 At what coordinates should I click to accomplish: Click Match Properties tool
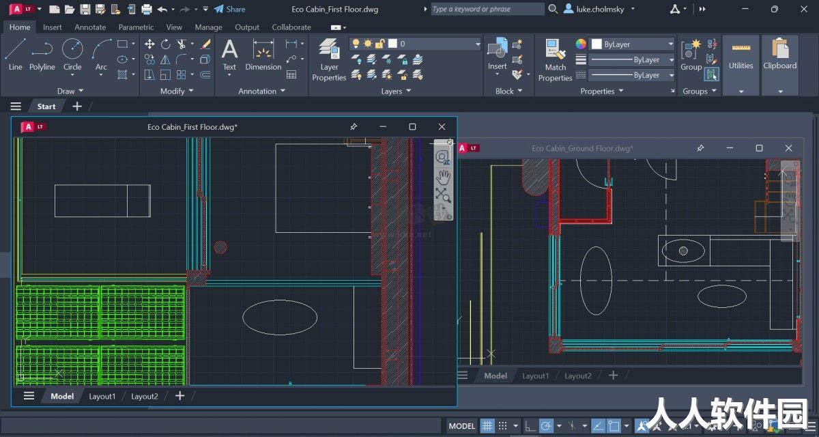(555, 59)
